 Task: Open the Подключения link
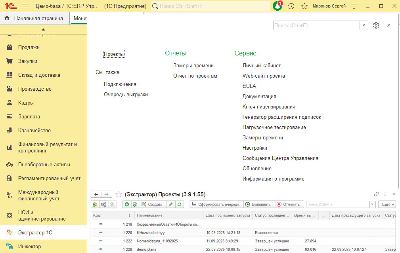tap(120, 84)
